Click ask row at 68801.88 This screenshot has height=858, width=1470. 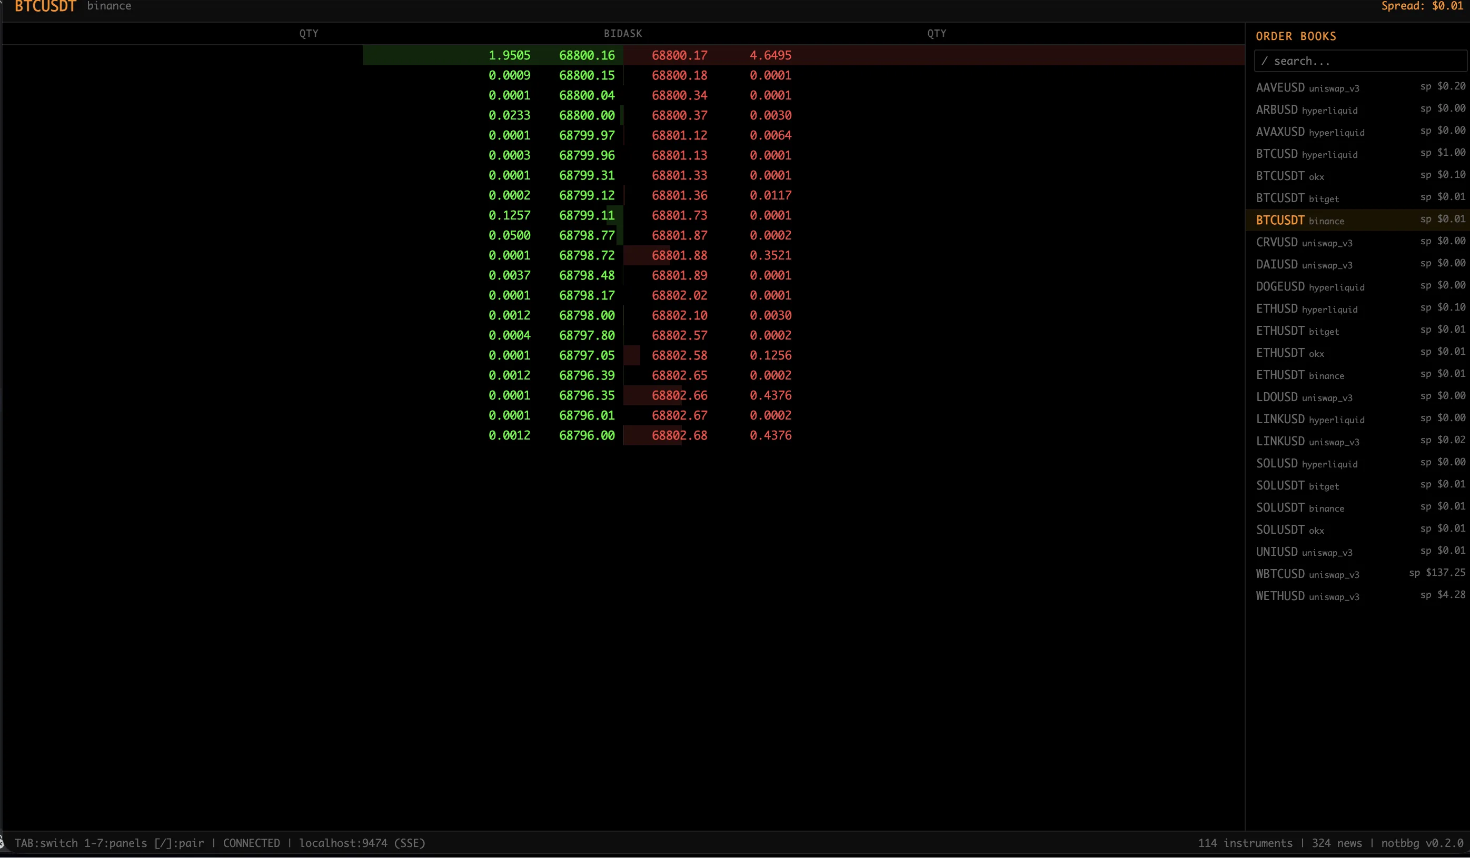tap(679, 255)
